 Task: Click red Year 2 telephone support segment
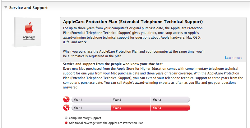(x=131, y=108)
